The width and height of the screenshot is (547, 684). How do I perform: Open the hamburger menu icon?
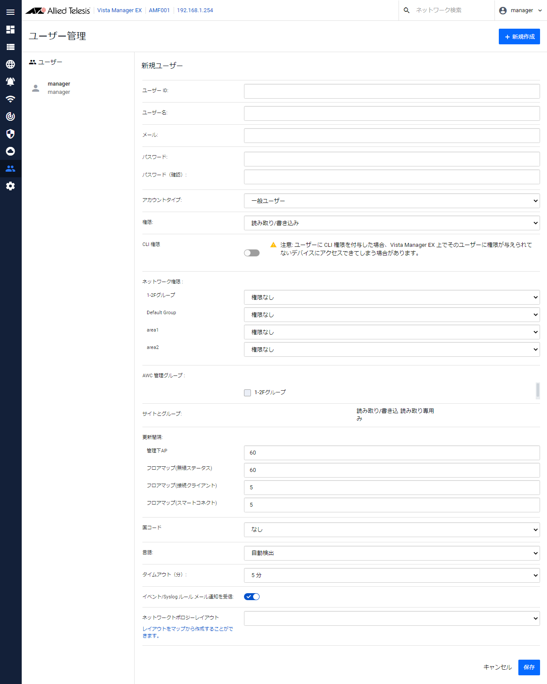coord(10,12)
